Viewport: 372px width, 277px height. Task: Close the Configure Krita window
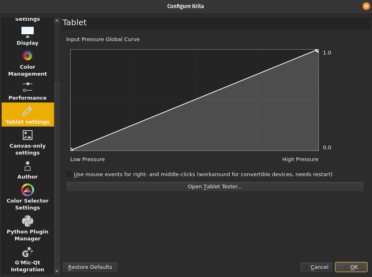coord(366,6)
